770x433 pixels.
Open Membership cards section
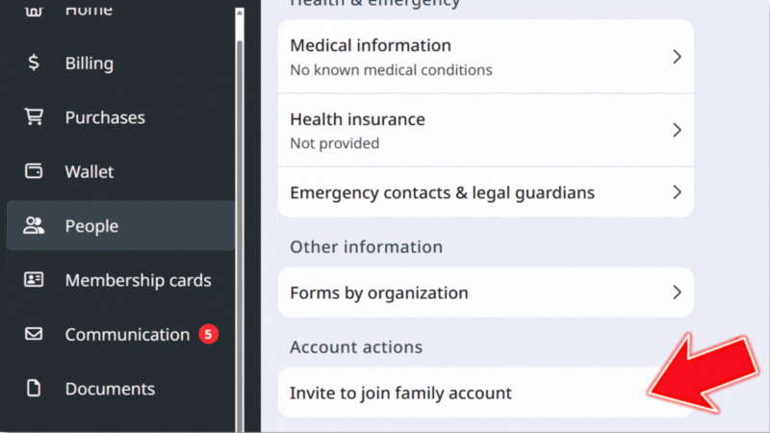tap(138, 281)
